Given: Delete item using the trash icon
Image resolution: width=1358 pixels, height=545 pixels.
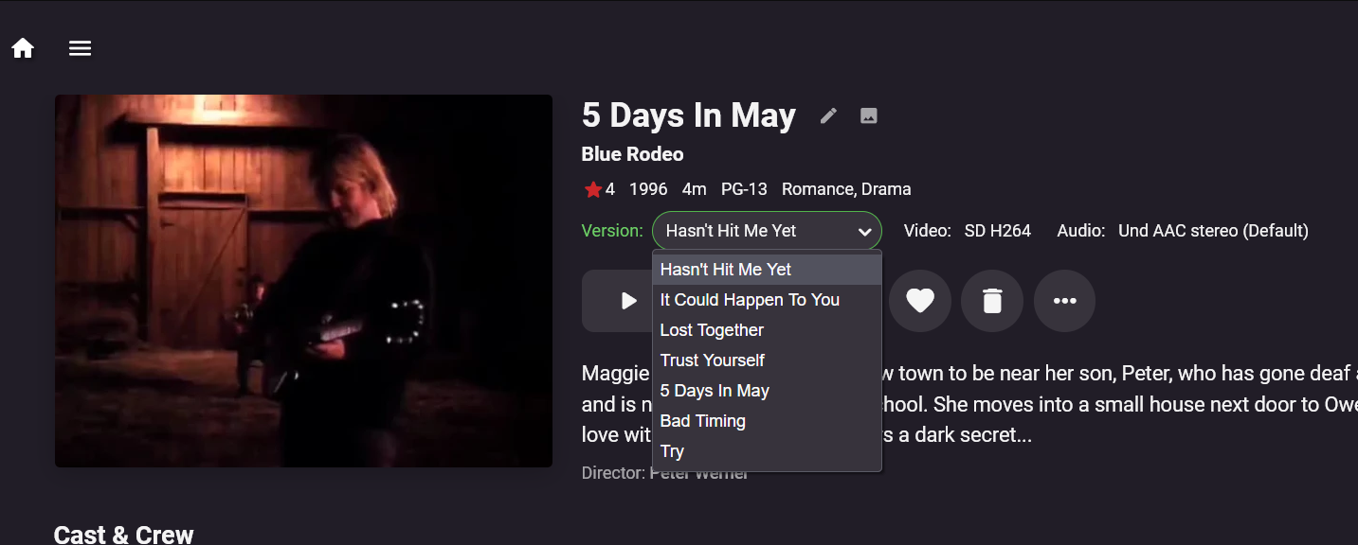Looking at the screenshot, I should pos(991,301).
